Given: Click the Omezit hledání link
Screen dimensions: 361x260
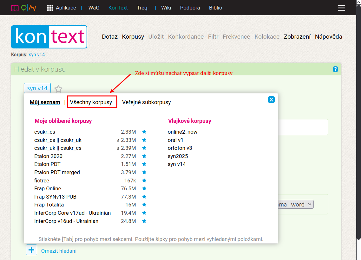Looking at the screenshot, I should pyautogui.click(x=59, y=251).
